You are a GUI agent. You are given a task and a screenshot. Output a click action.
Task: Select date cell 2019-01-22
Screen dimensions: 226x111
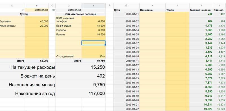[x=126, y=109]
